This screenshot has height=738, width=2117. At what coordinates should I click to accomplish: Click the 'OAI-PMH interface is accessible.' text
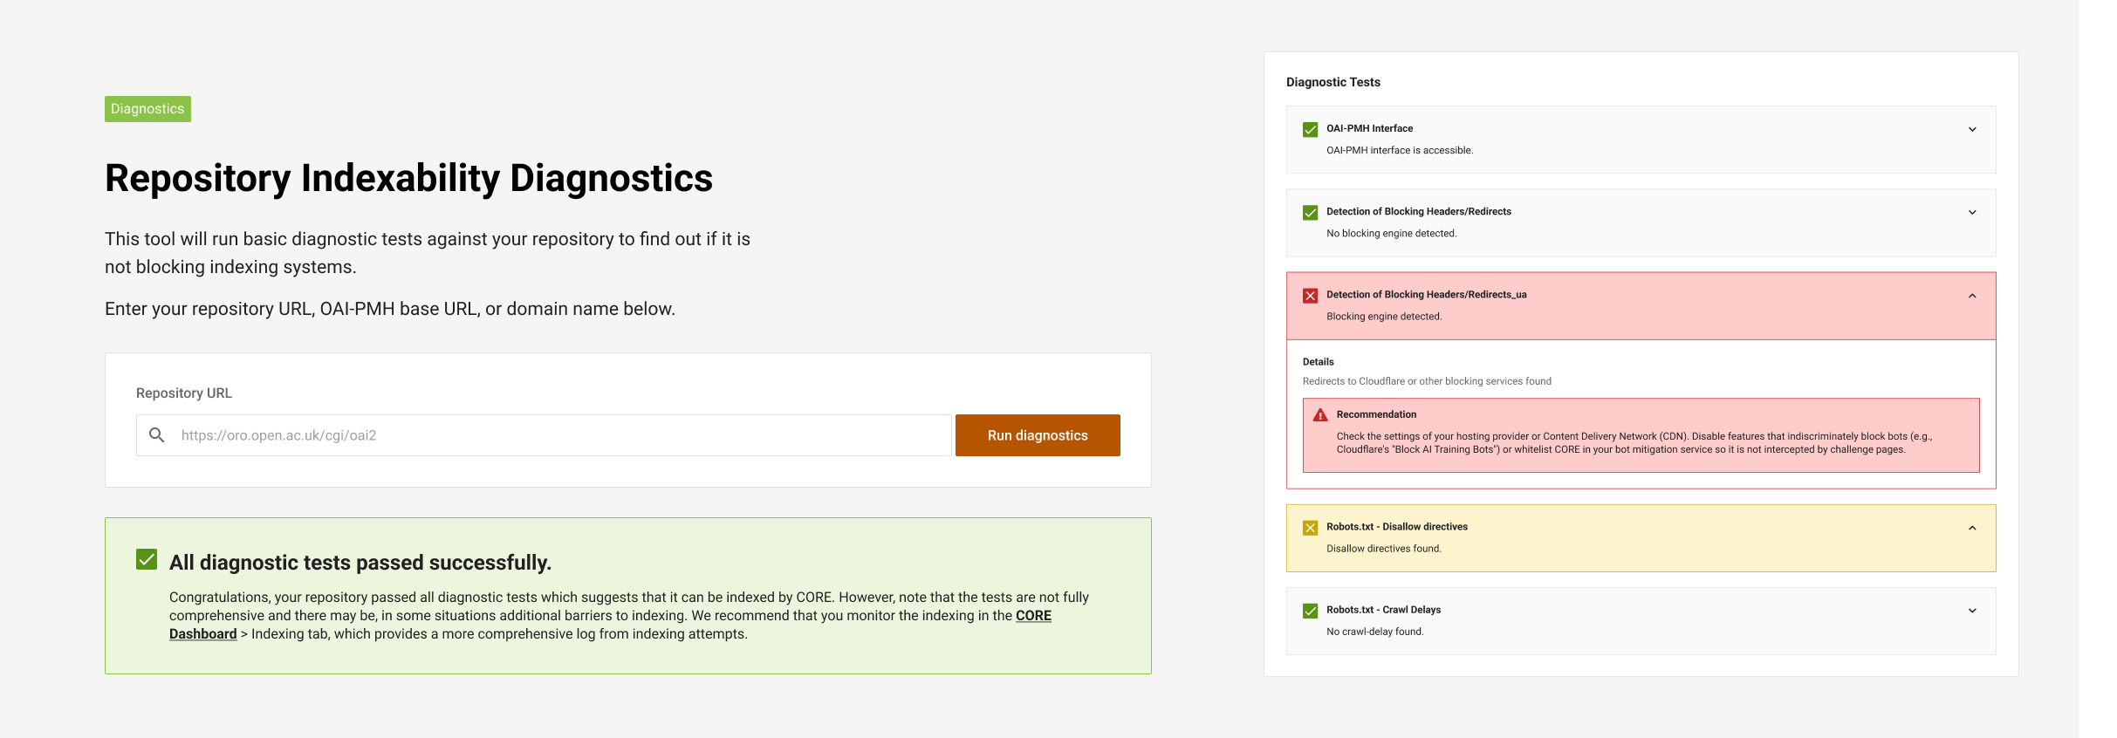(x=1400, y=150)
